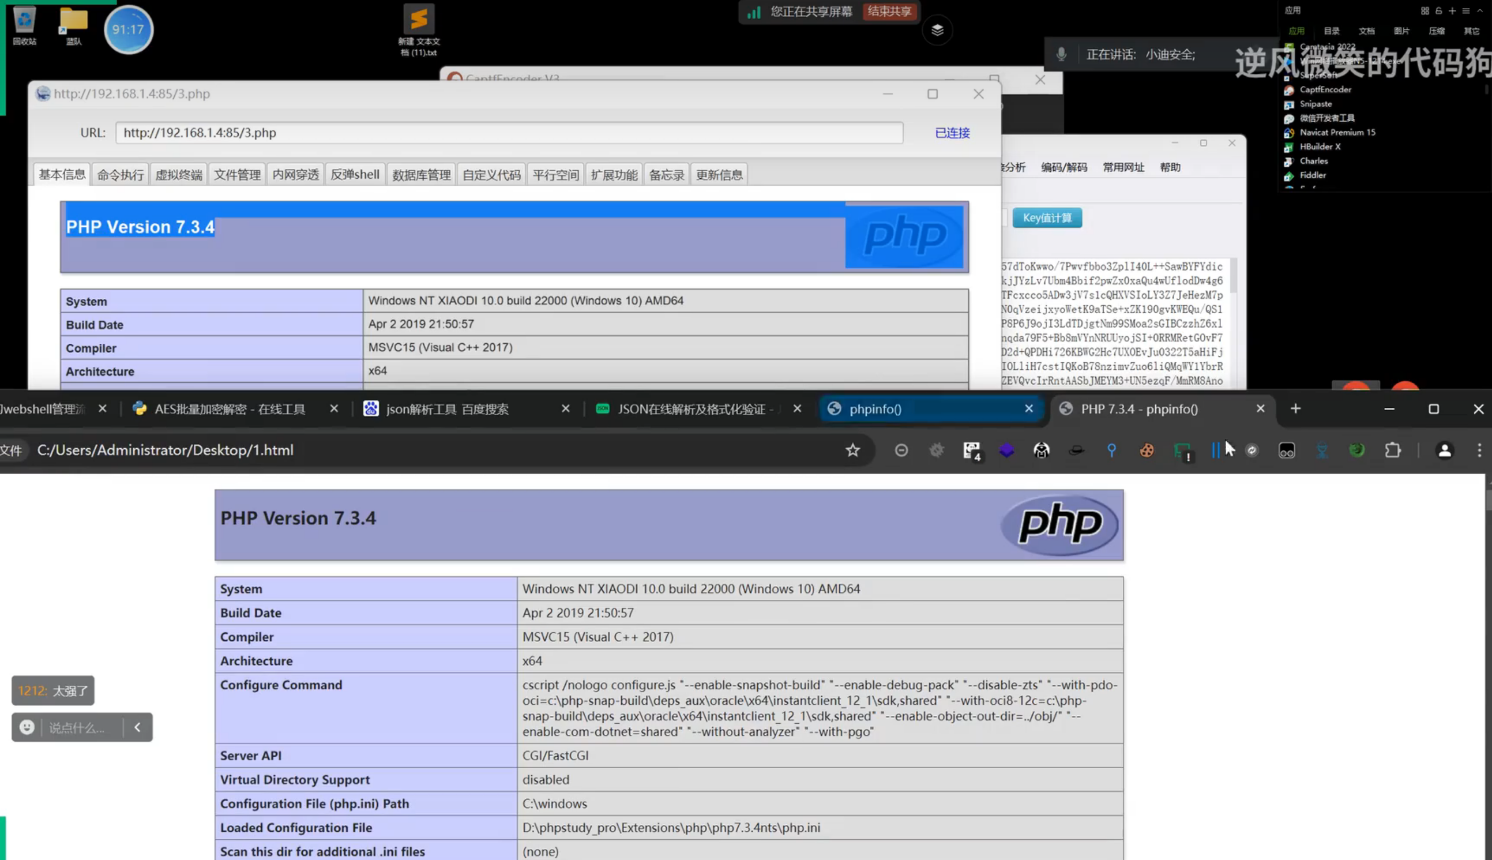This screenshot has width=1492, height=860.
Task: Launch Fiddler from app list
Action: pyautogui.click(x=1312, y=175)
